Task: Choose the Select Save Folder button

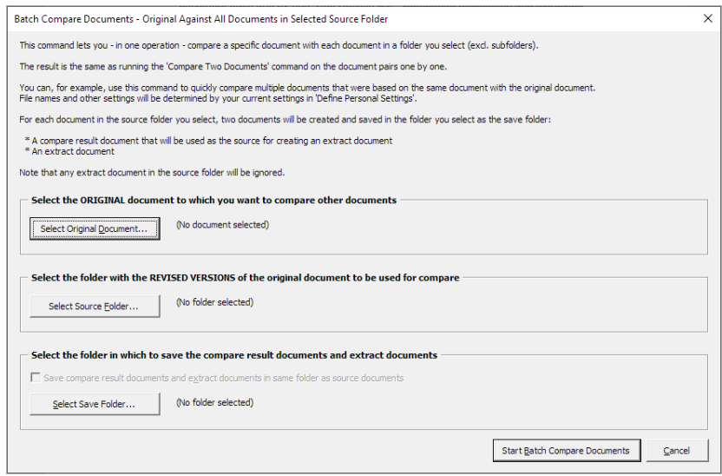Action: pyautogui.click(x=95, y=404)
